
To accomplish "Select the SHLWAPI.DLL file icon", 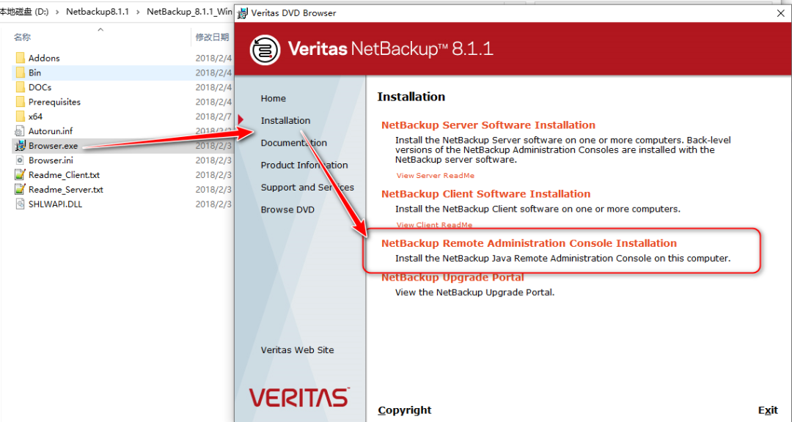I will (20, 204).
